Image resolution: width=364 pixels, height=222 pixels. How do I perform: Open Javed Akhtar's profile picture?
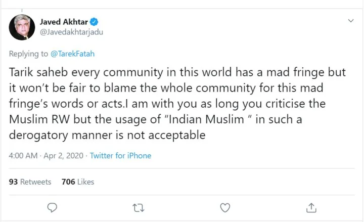[x=22, y=28]
